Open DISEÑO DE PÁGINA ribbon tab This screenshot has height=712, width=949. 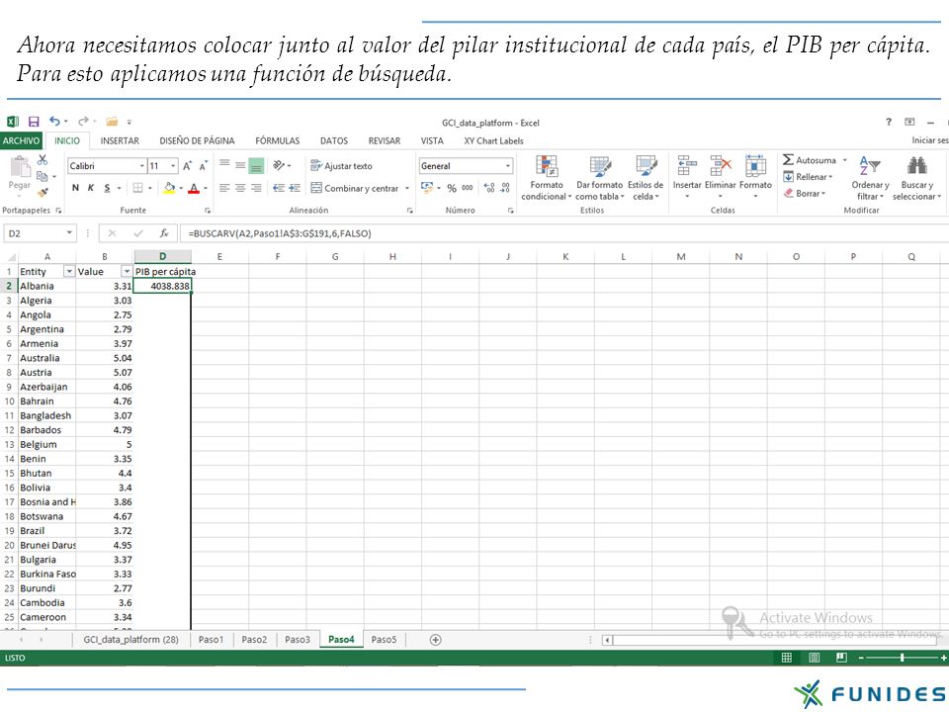click(198, 140)
